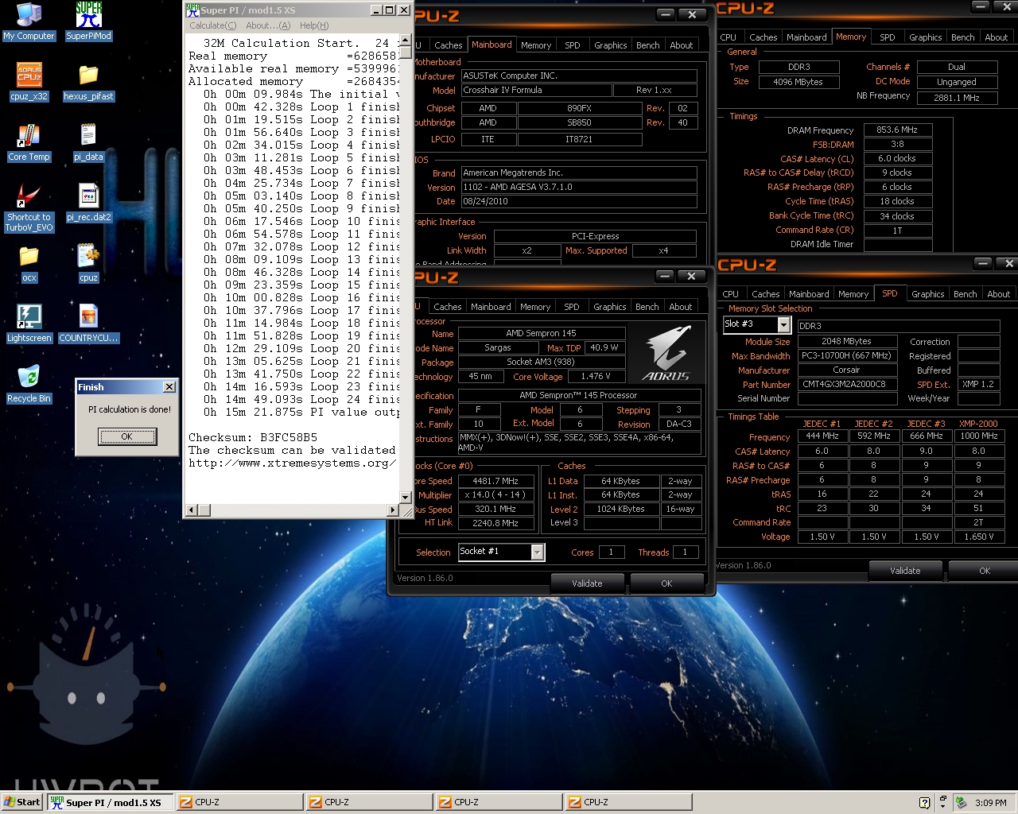Open the Recycle Bin
The height and width of the screenshot is (814, 1018).
(x=29, y=384)
